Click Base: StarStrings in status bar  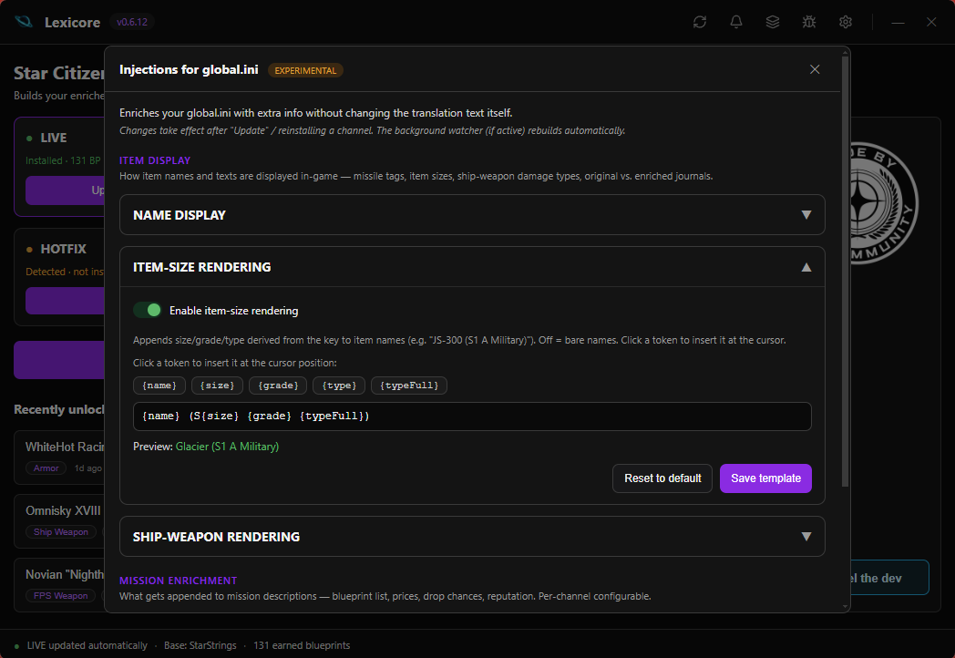coord(200,645)
